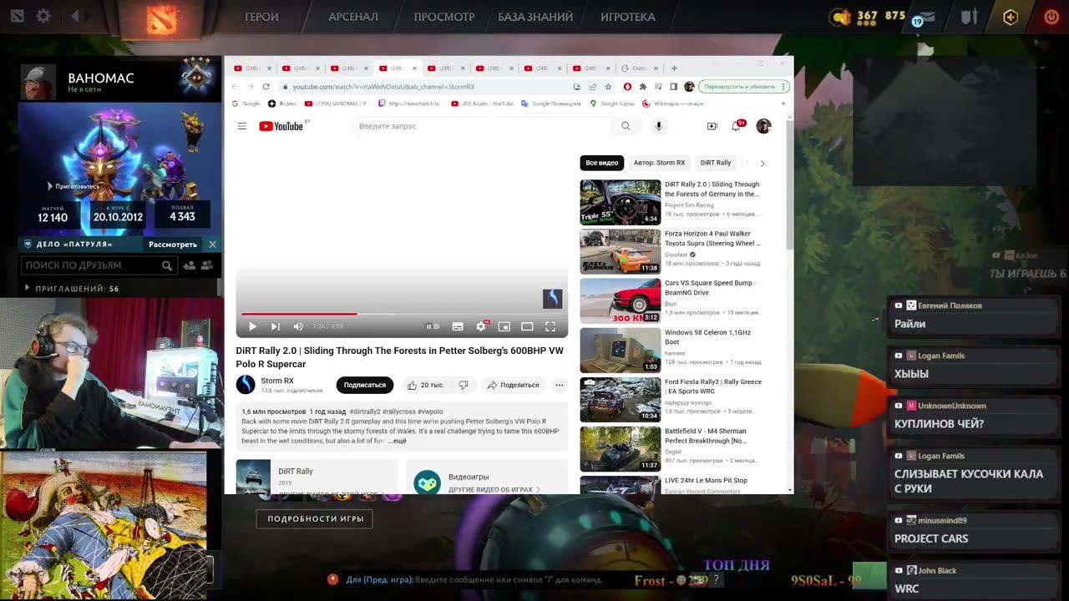Open the ПРОСМОТР menu tab
This screenshot has height=601, width=1069.
click(444, 17)
